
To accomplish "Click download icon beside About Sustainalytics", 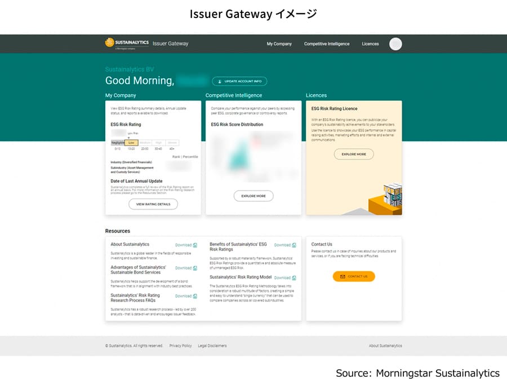I will tap(195, 245).
